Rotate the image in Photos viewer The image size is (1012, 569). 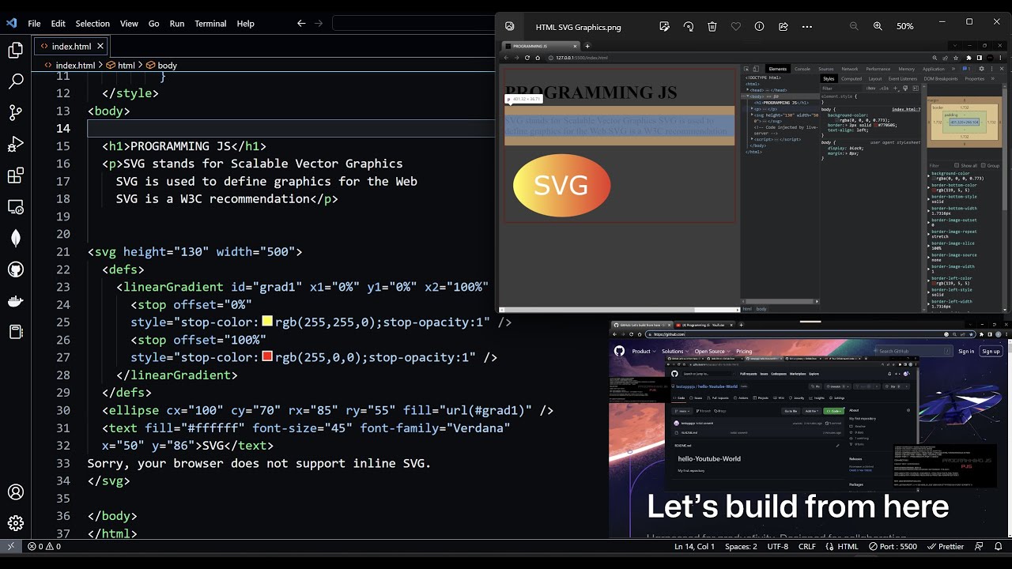tap(689, 27)
